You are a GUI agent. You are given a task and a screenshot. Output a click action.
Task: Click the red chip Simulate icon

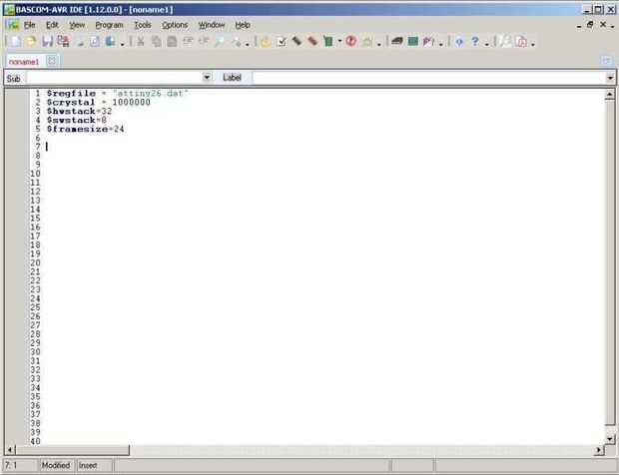point(312,41)
